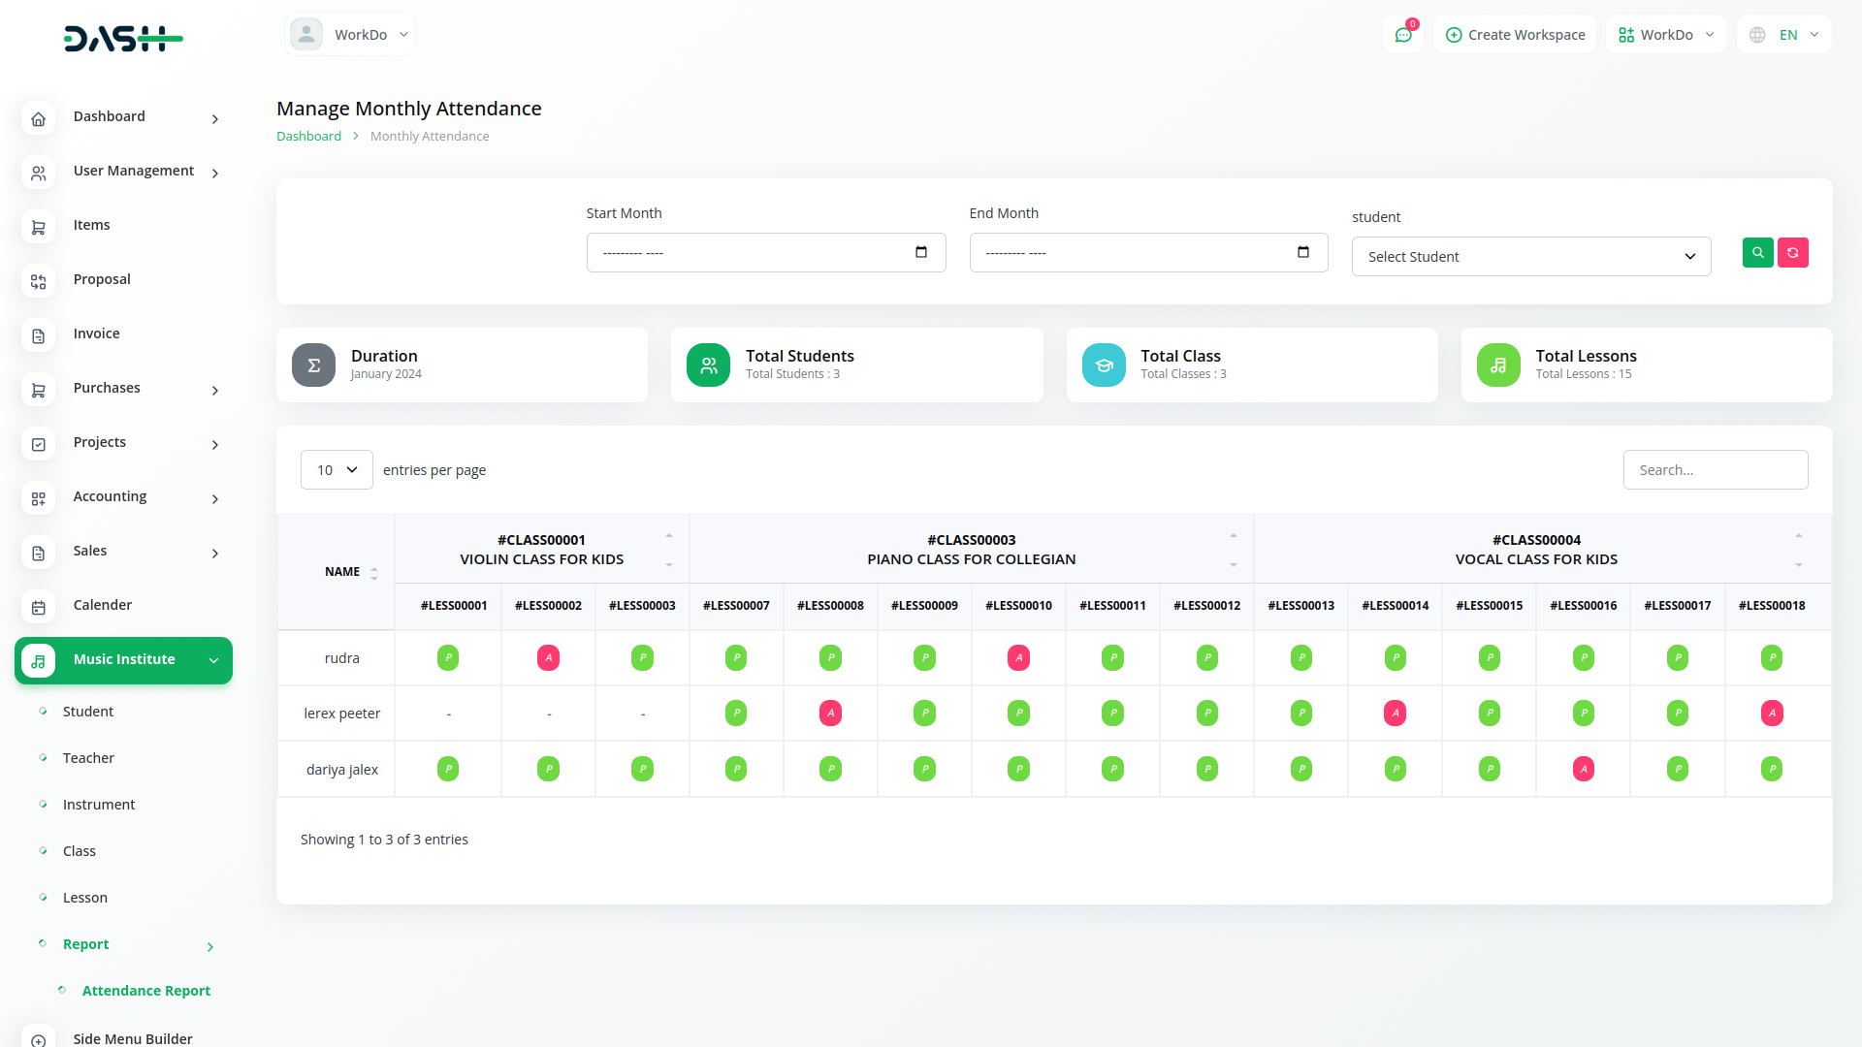Click the DASH logo
The width and height of the screenshot is (1862, 1047).
(123, 39)
